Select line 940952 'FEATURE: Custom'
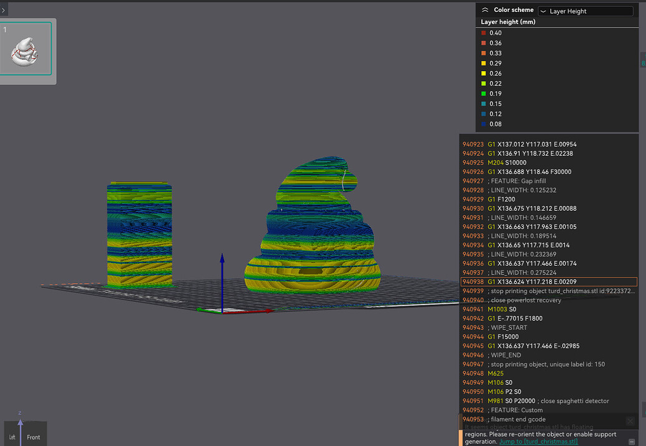This screenshot has height=446, width=646. click(x=549, y=410)
